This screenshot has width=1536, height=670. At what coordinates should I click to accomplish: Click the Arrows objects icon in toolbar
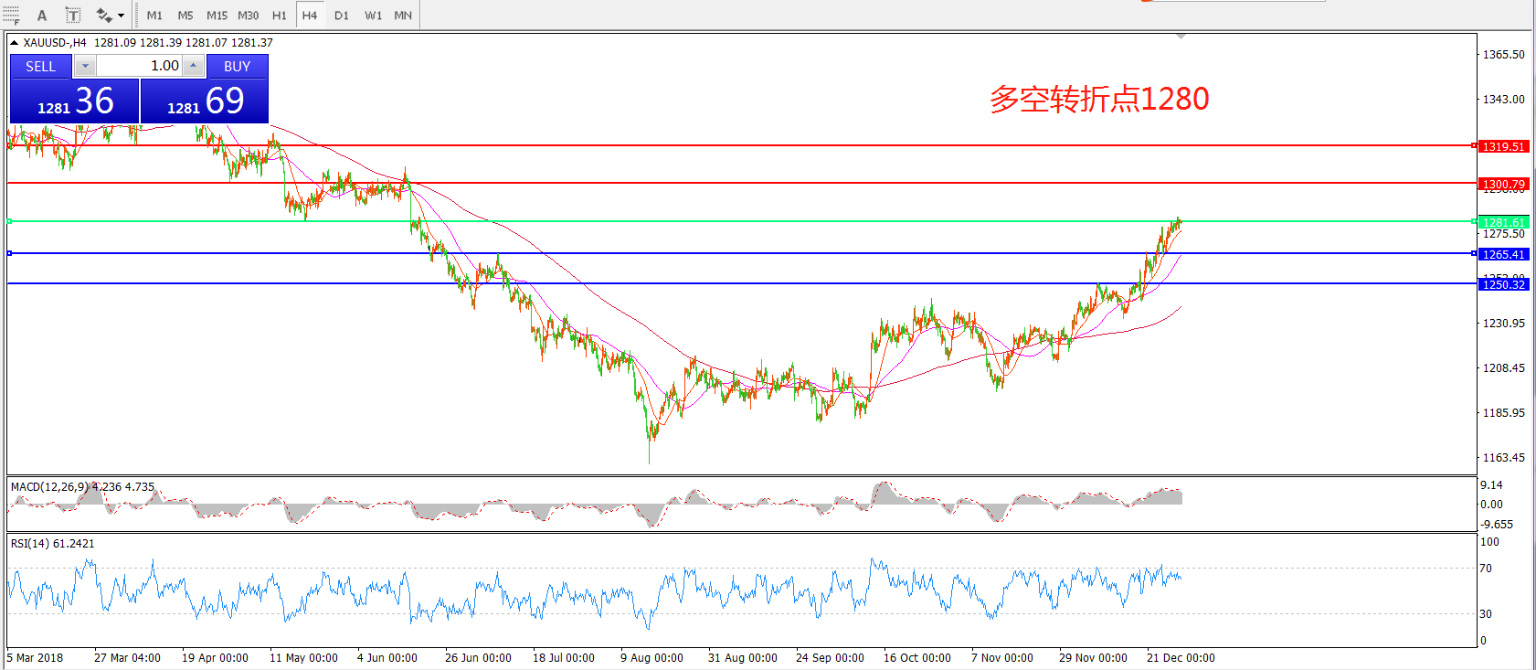[104, 16]
